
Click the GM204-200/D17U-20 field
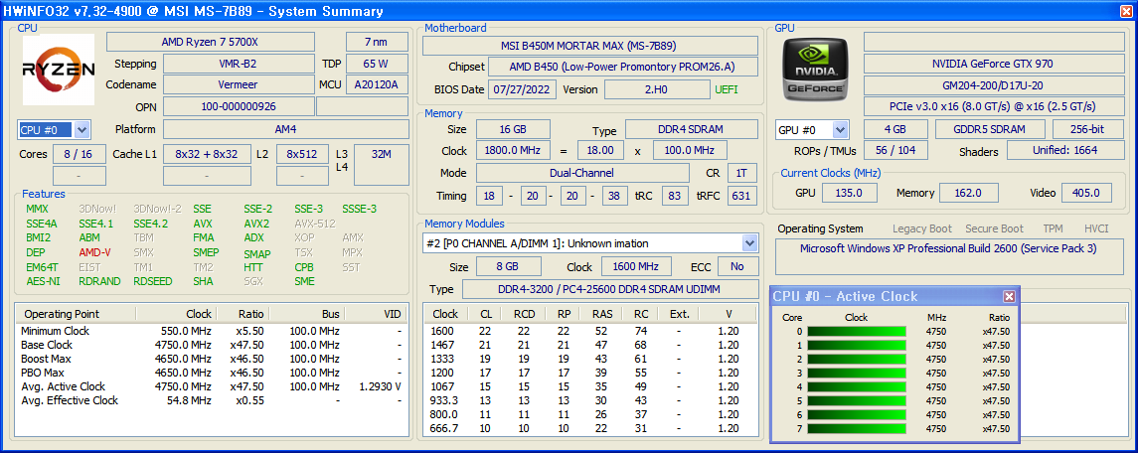pos(992,85)
